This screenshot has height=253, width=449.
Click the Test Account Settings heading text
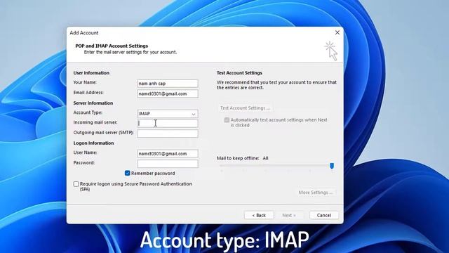[x=239, y=73]
